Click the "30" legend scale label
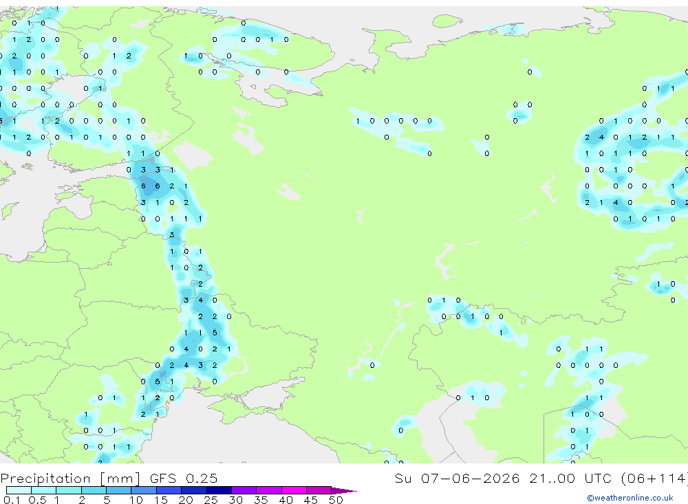This screenshot has height=504, width=688. click(x=235, y=500)
